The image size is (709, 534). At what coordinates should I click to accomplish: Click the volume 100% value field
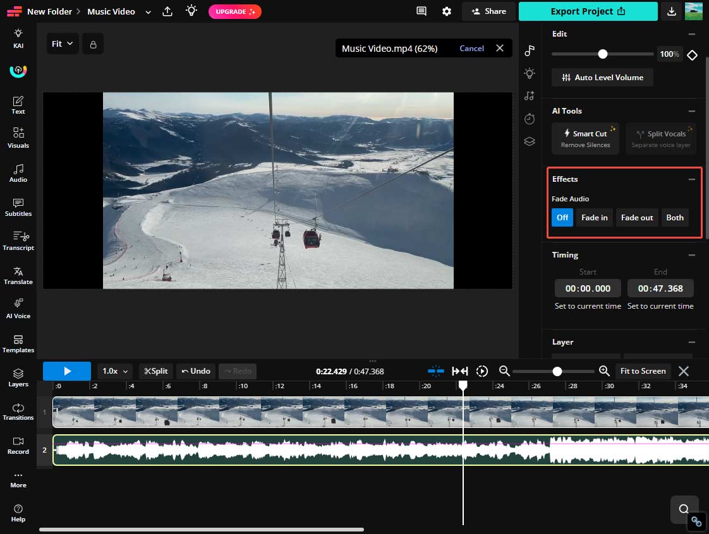tap(669, 54)
